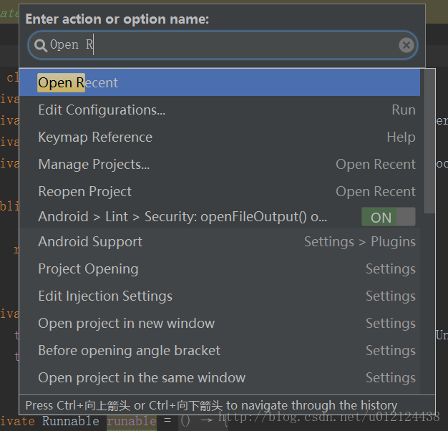Select Open project in the same window
The image size is (448, 431).
click(x=220, y=377)
